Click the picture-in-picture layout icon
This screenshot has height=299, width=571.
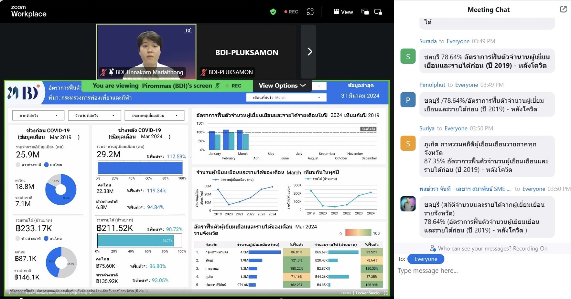[x=365, y=12]
